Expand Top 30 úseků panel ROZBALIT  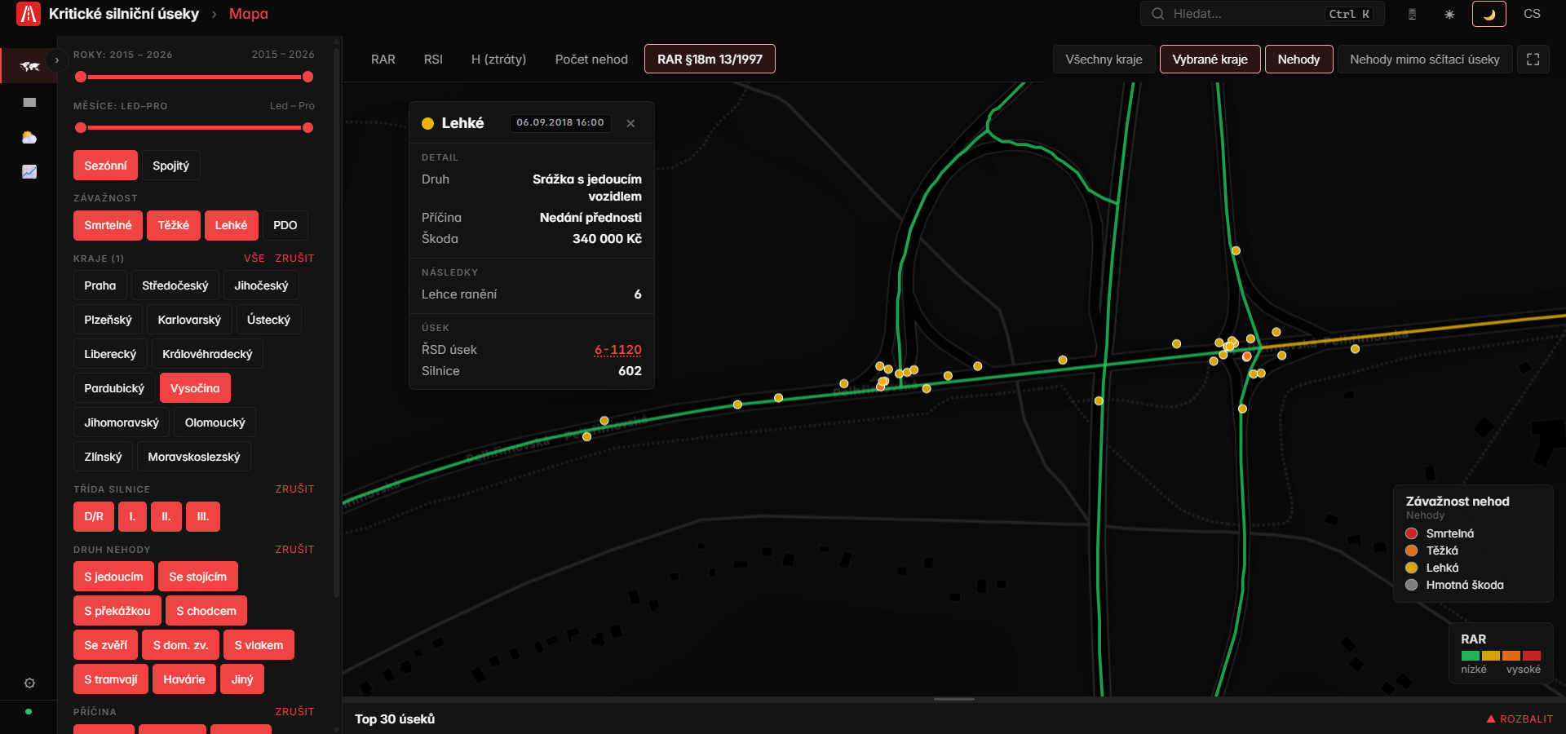(1520, 719)
